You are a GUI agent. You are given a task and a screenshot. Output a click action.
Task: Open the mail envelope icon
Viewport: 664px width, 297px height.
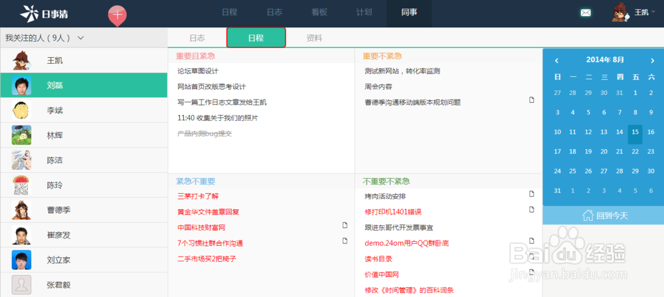pyautogui.click(x=586, y=13)
